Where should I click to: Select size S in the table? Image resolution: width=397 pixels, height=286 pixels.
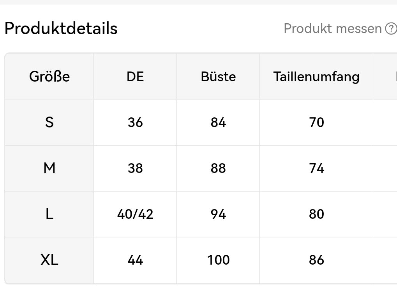tap(49, 122)
